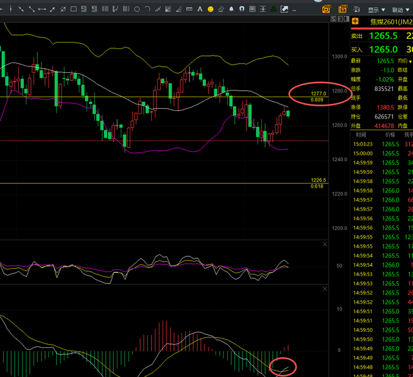
Task: Toggle the magnet snap tool
Action: coord(242,10)
